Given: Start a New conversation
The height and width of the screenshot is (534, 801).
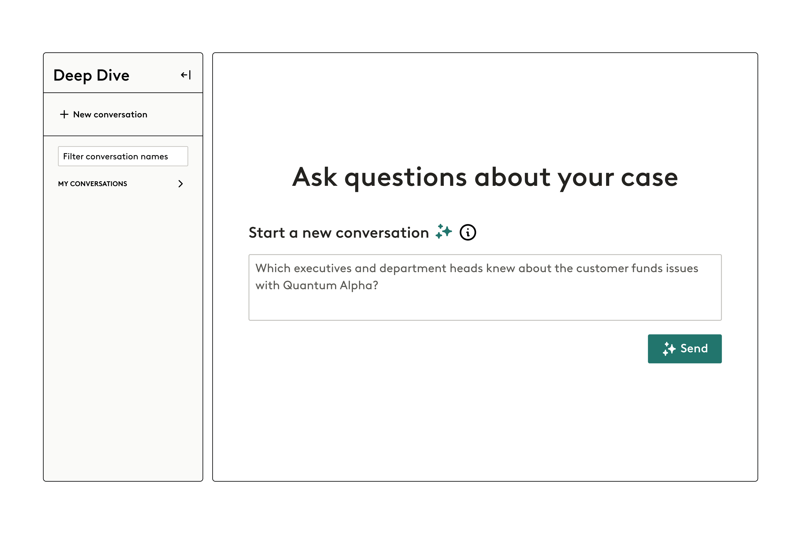Looking at the screenshot, I should (x=104, y=115).
